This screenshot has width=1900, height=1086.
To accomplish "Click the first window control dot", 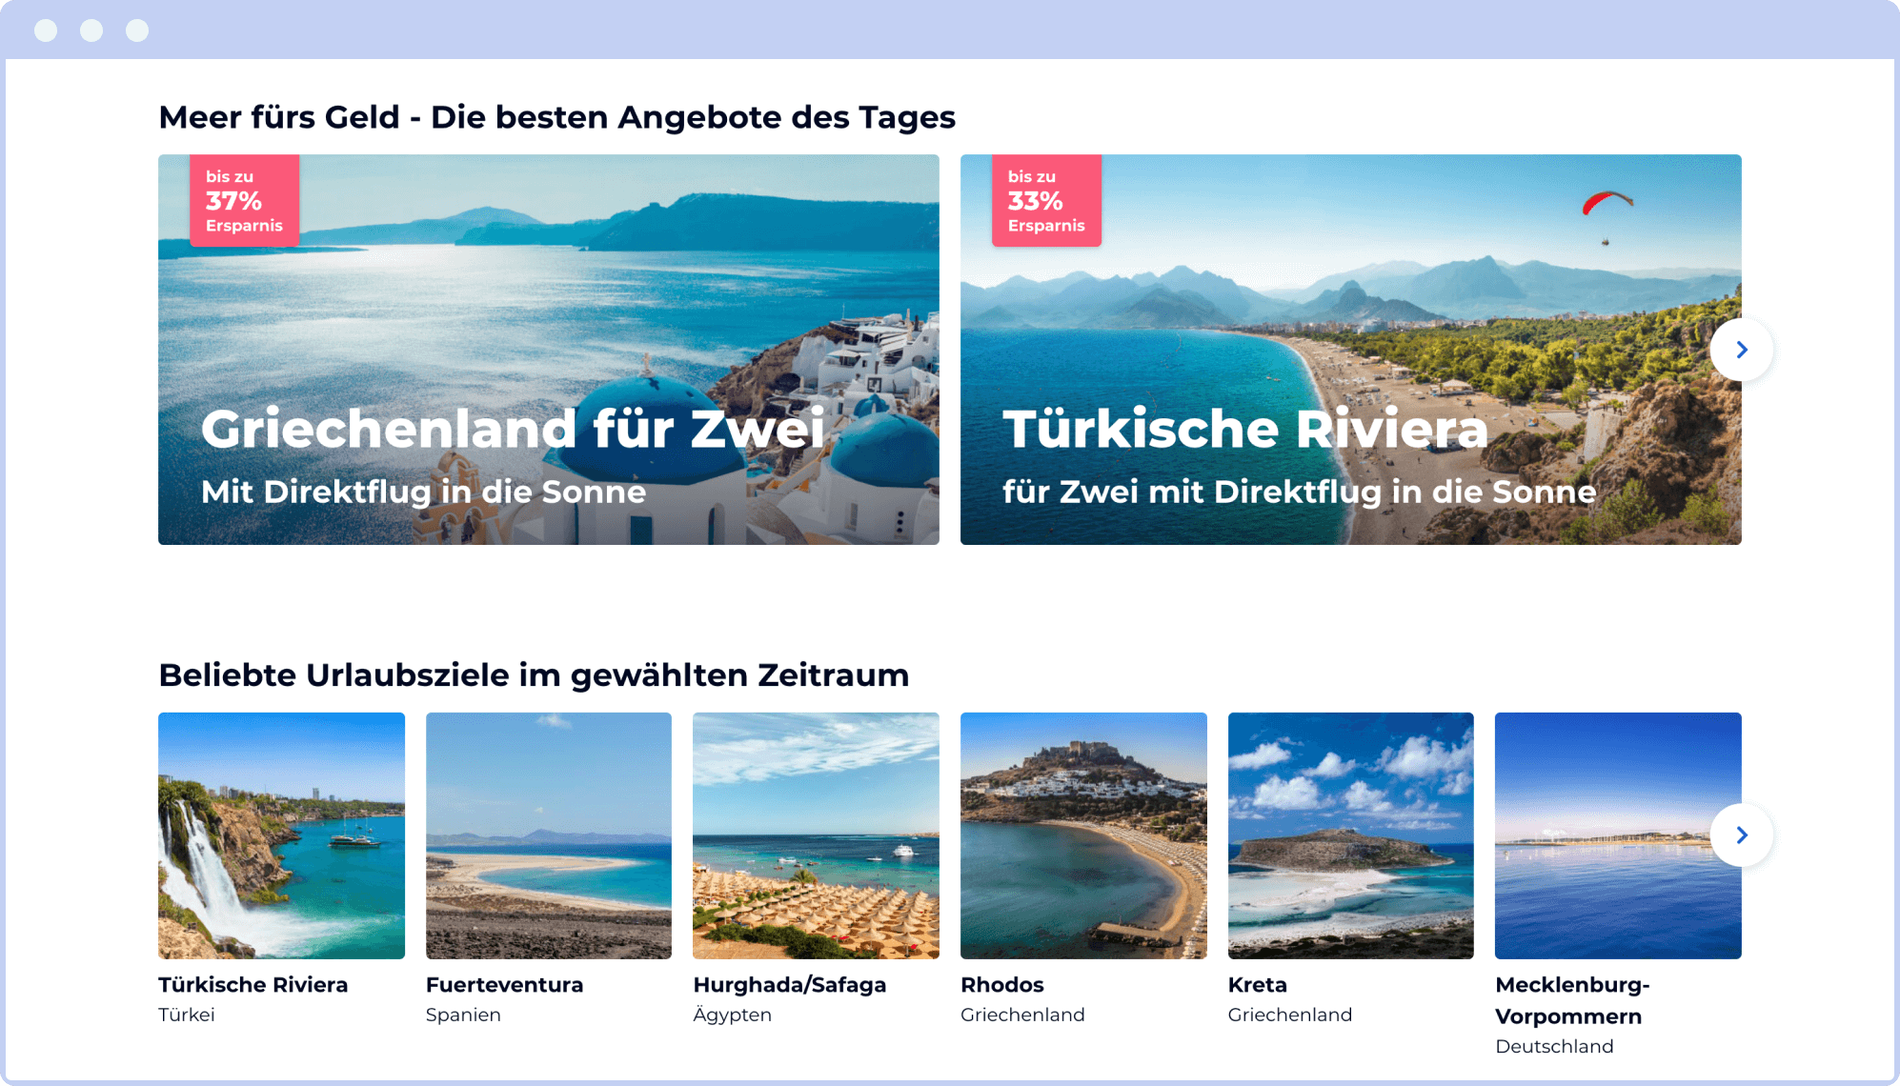I will pos(46,30).
